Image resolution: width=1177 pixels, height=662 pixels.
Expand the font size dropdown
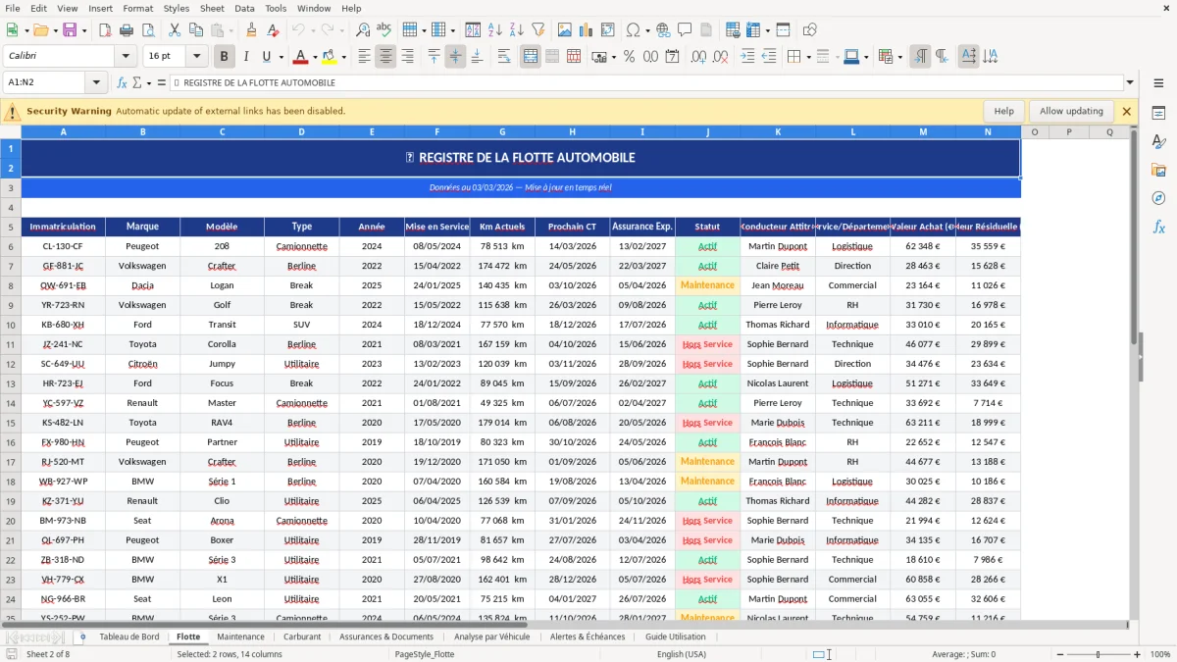195,56
